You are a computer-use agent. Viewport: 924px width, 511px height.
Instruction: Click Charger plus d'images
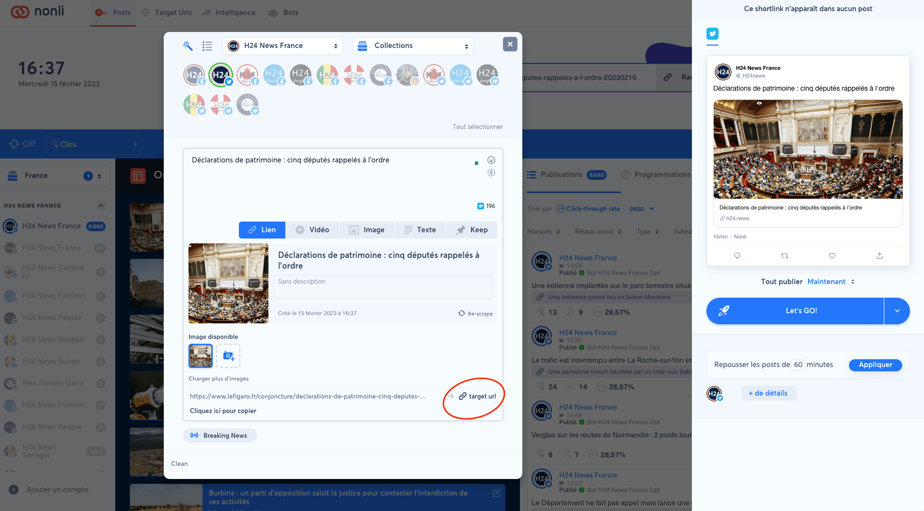(x=219, y=379)
